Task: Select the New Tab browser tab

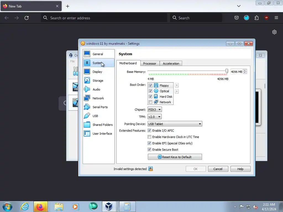Action: pos(31,6)
